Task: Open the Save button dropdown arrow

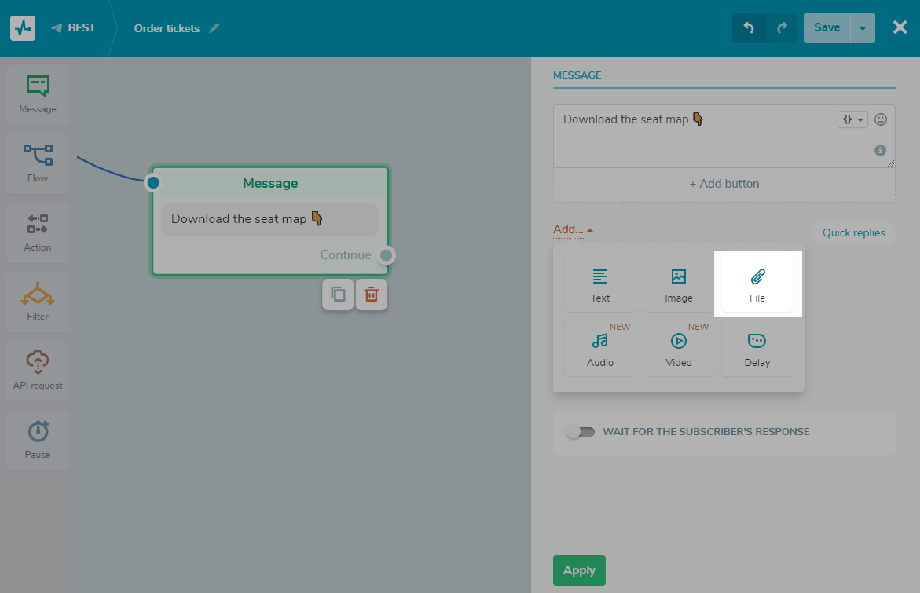Action: pos(863,27)
